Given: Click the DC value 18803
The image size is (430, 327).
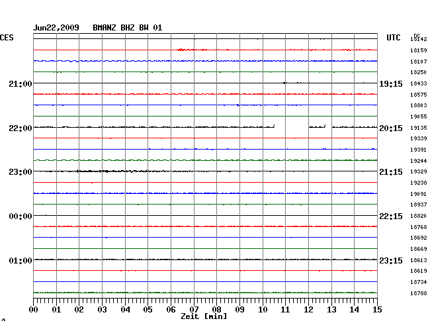Looking at the screenshot, I should pyautogui.click(x=419, y=105).
